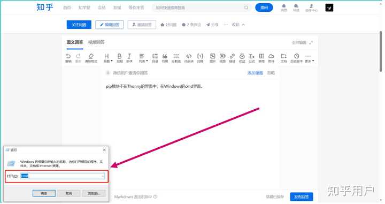Click the answer text starting with pip模块
Image resolution: width=385 pixels, height=204 pixels.
[154, 86]
